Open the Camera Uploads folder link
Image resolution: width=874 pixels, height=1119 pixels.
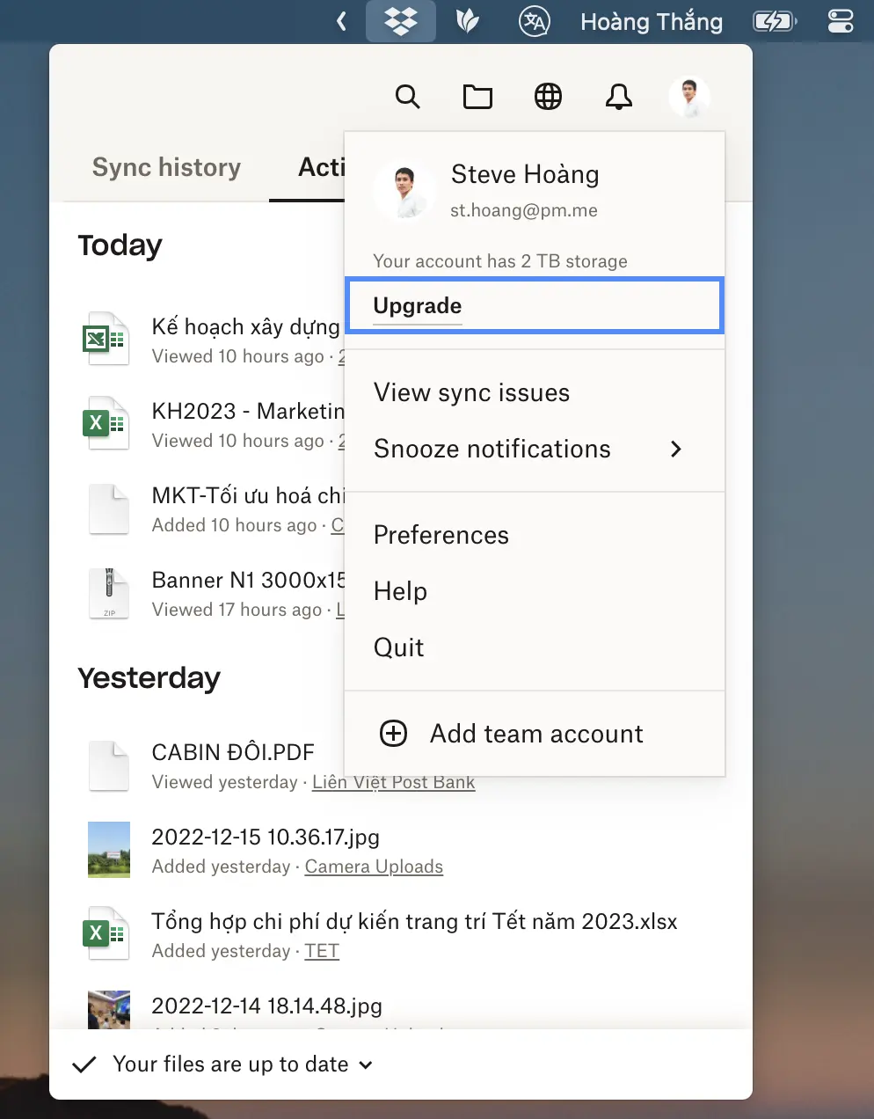(374, 867)
